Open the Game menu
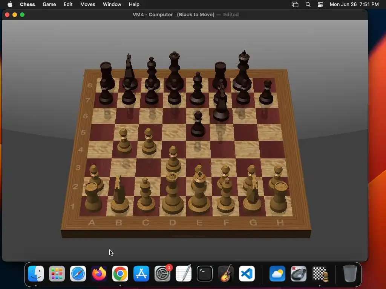Viewport: 386px width, 289px height. pyautogui.click(x=49, y=5)
